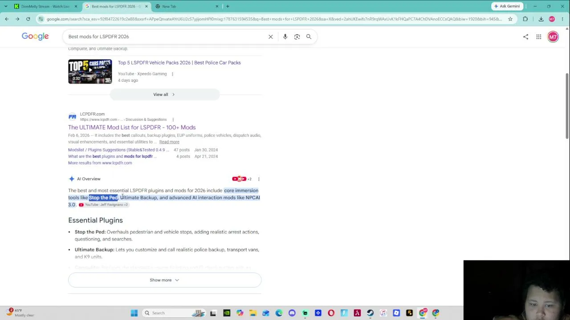
Task: Open The ULTIMATE Mod List for LSPDFR link
Action: (x=132, y=128)
